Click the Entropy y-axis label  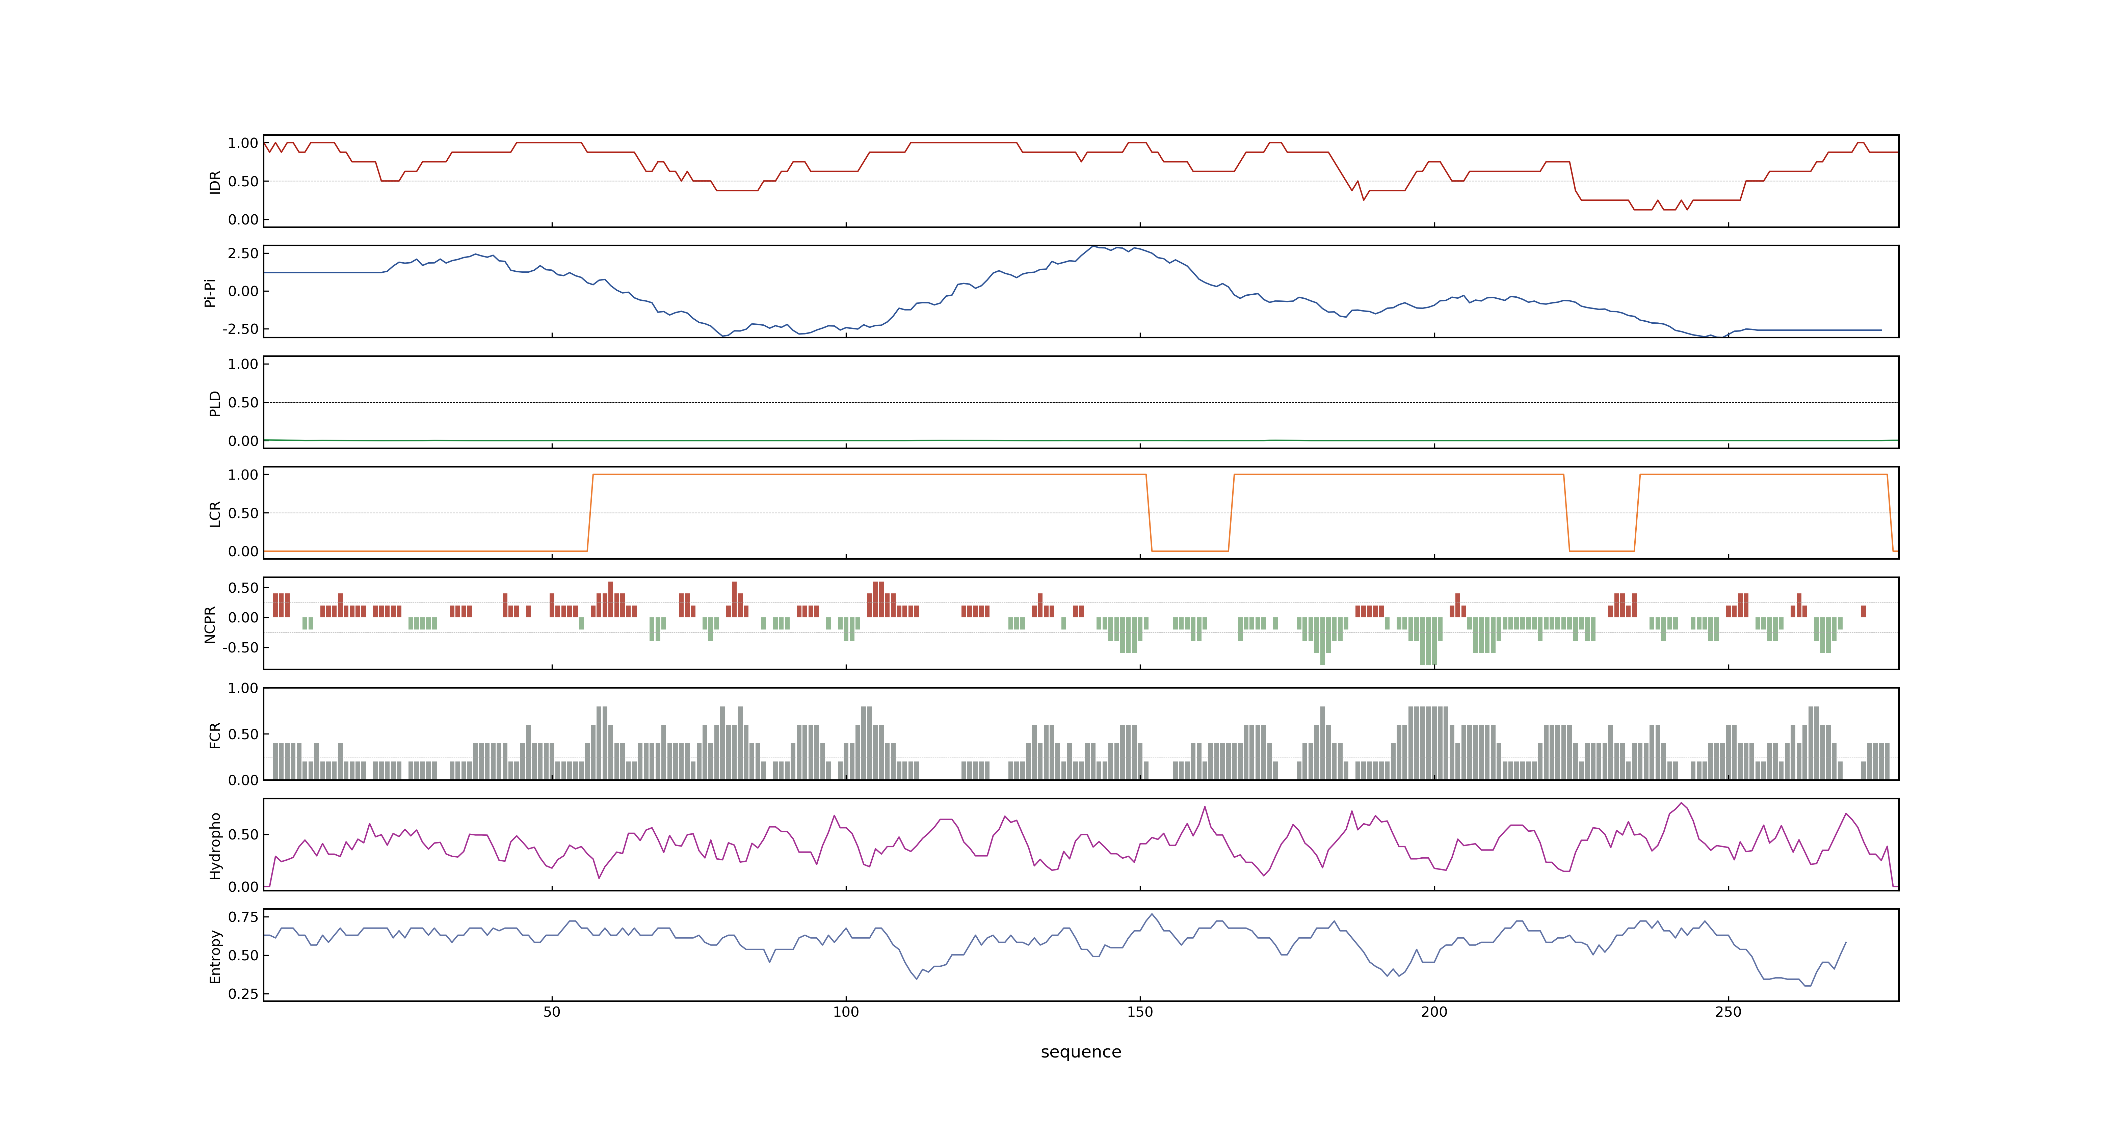click(215, 956)
